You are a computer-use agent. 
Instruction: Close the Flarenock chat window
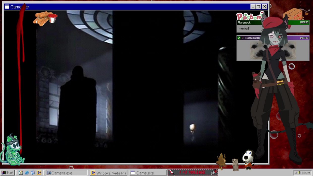pyautogui.click(x=307, y=23)
